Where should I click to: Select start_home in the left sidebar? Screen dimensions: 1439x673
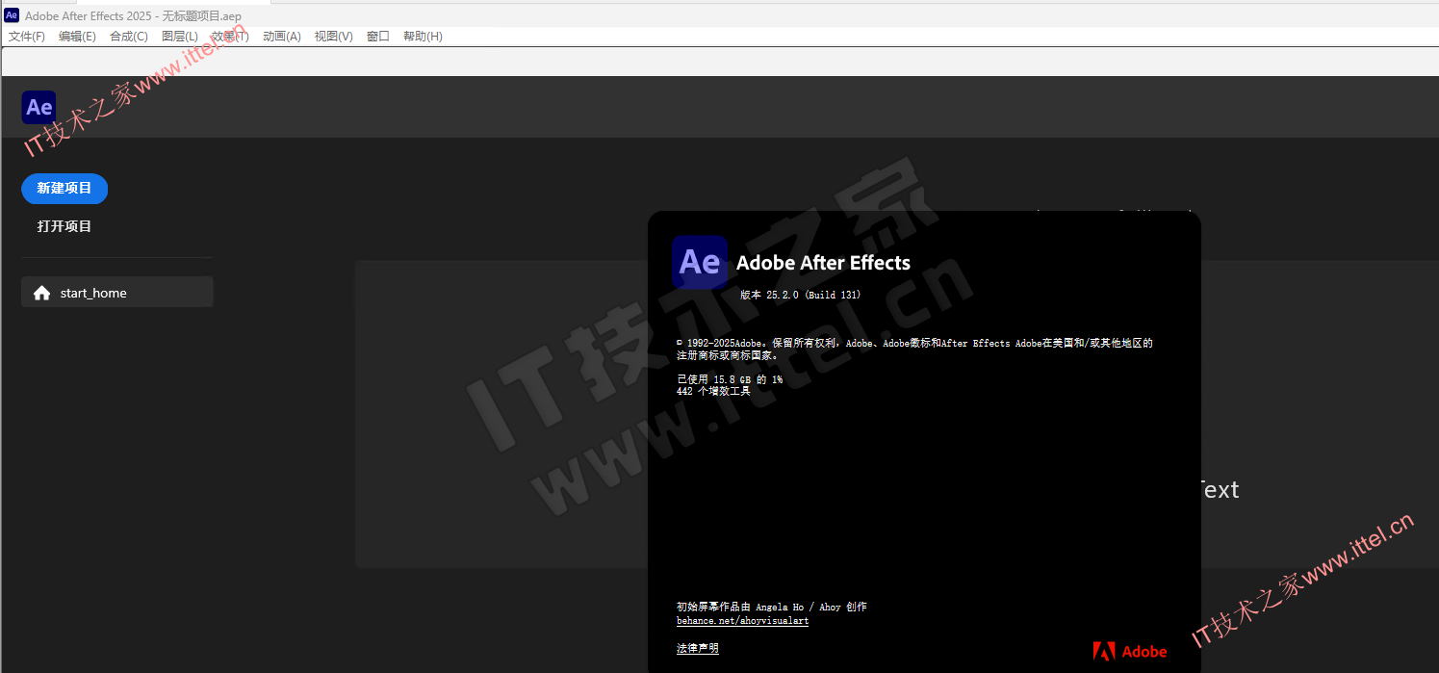pos(117,293)
